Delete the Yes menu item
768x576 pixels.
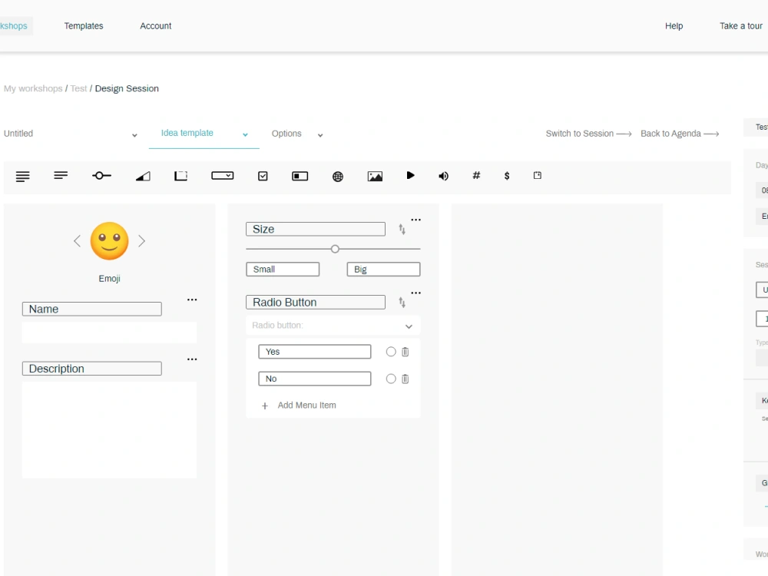(x=405, y=352)
